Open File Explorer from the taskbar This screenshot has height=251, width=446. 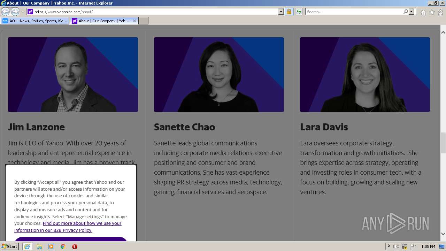[39, 246]
